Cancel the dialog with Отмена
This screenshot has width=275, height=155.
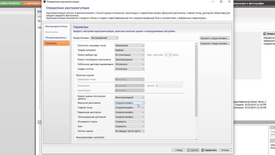[x=225, y=150]
